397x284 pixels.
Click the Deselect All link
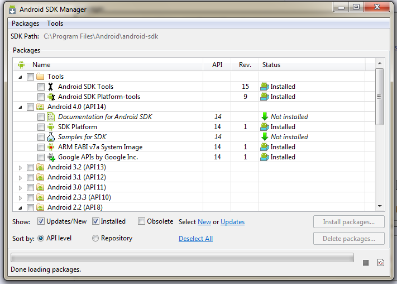click(x=195, y=239)
